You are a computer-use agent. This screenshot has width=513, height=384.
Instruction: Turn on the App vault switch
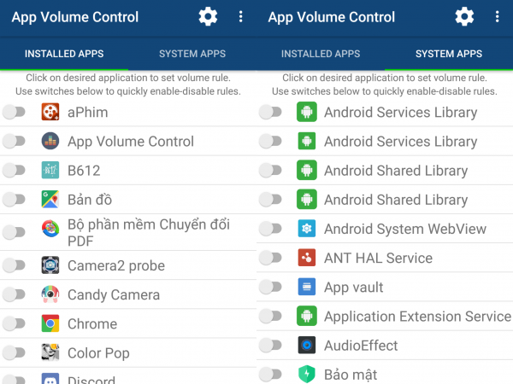click(x=270, y=287)
